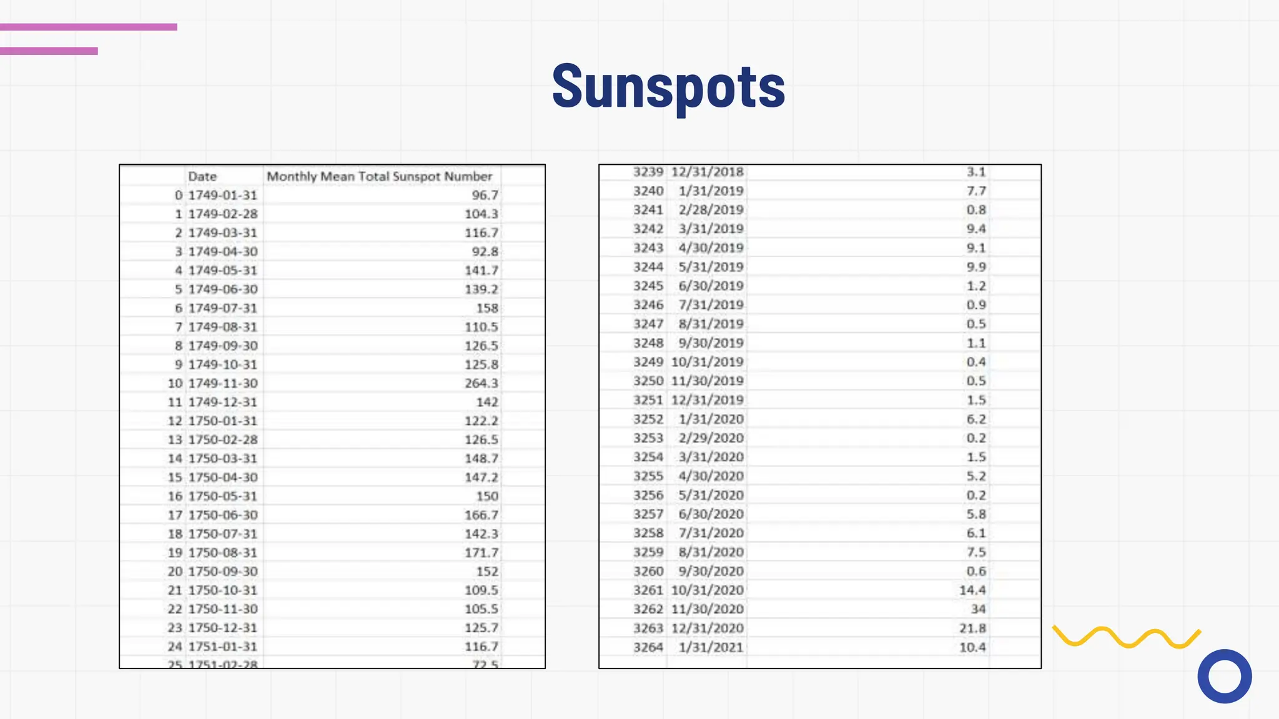Select the value 9.9
The height and width of the screenshot is (719, 1279).
click(976, 267)
